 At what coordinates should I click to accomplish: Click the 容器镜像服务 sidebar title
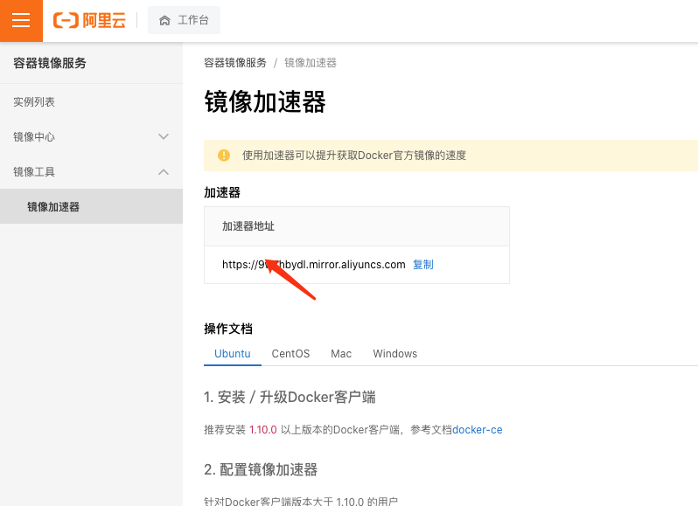[50, 63]
